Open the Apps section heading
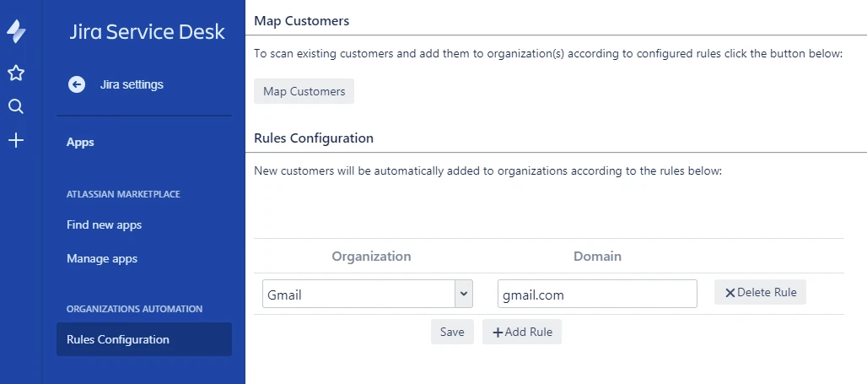 [80, 142]
